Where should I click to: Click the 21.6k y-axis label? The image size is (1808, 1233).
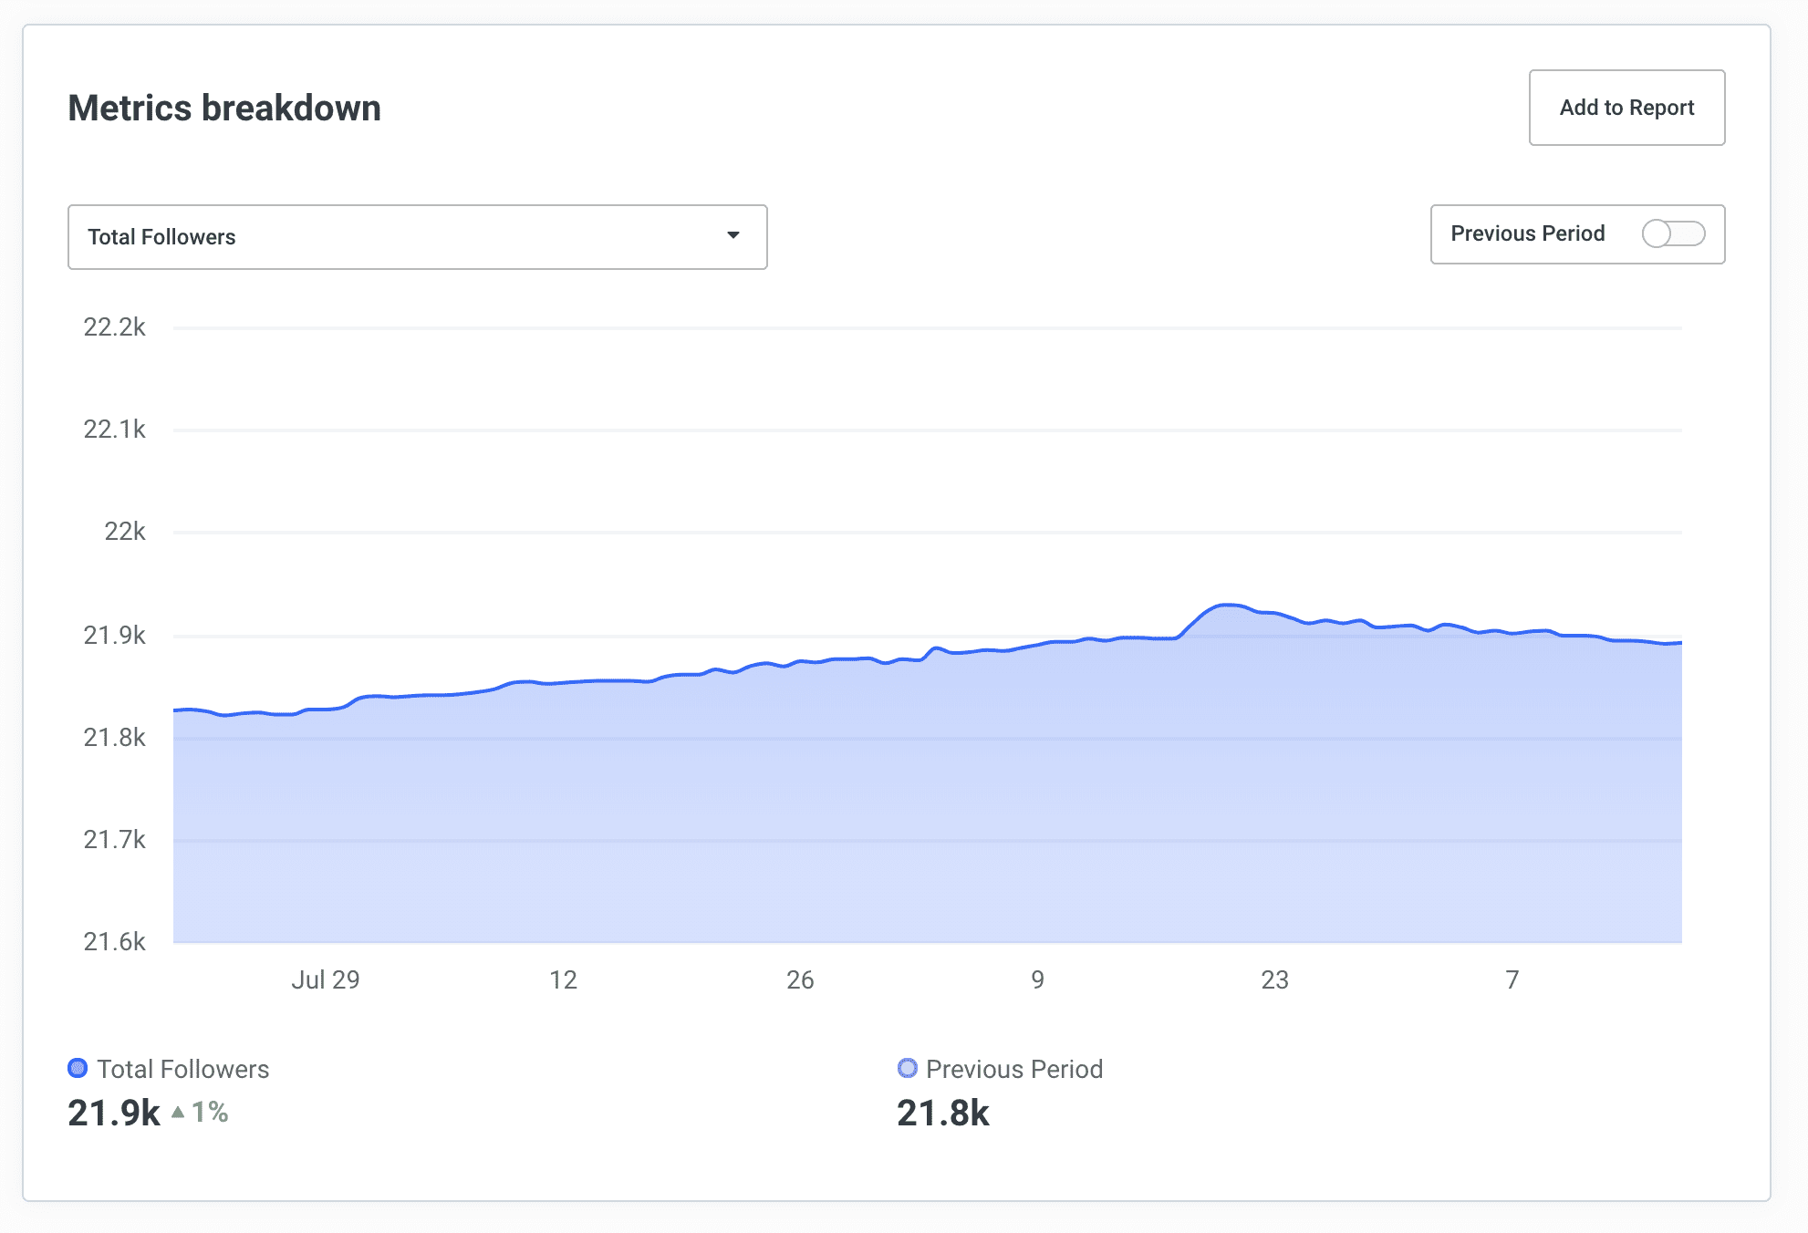click(114, 941)
